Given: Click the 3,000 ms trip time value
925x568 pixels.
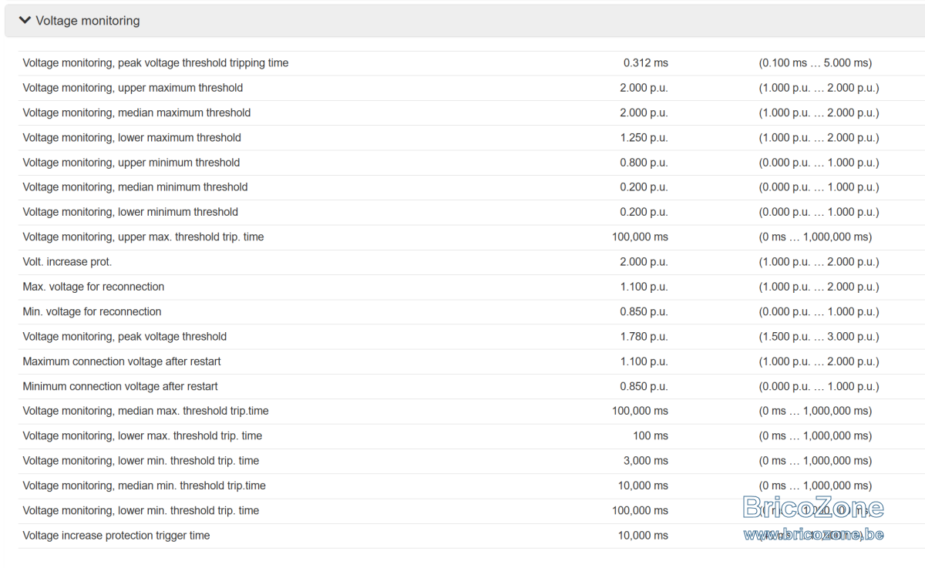Looking at the screenshot, I should click(647, 461).
